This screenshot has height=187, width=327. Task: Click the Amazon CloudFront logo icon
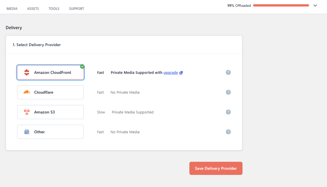click(27, 72)
